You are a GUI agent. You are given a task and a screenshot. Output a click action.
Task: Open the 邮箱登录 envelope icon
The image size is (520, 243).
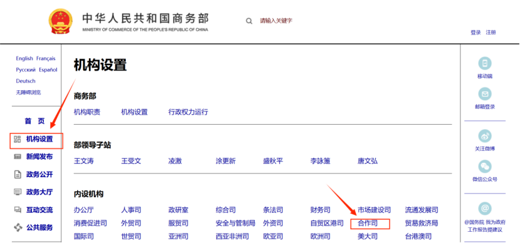tap(485, 94)
